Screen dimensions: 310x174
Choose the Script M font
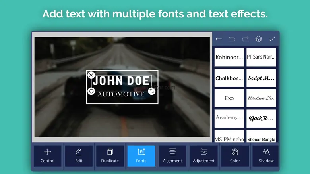tap(261, 78)
